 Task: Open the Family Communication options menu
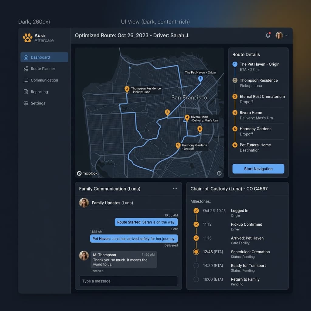click(175, 189)
